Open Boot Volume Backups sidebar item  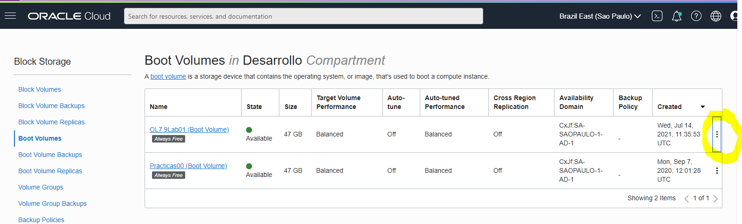tap(50, 155)
